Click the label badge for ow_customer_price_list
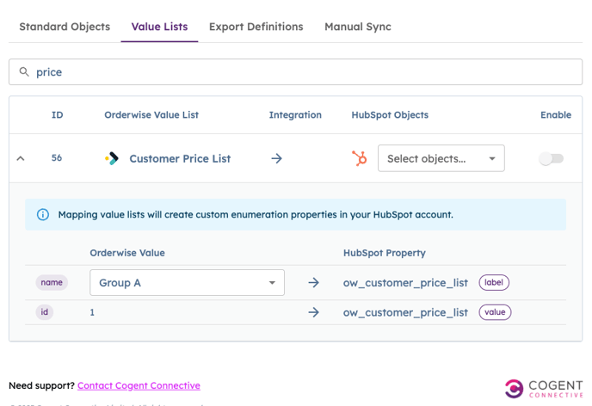 (494, 282)
